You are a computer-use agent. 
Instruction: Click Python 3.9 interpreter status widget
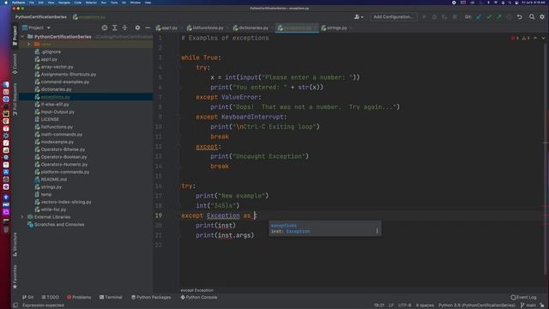pyautogui.click(x=477, y=306)
